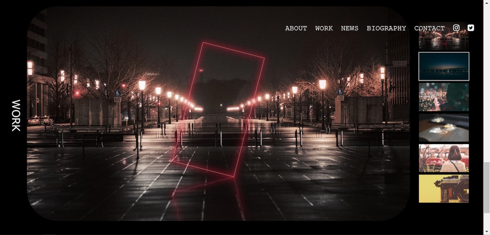490x235 pixels.
Task: Show the city bokeh lights thumbnail
Action: [x=444, y=97]
